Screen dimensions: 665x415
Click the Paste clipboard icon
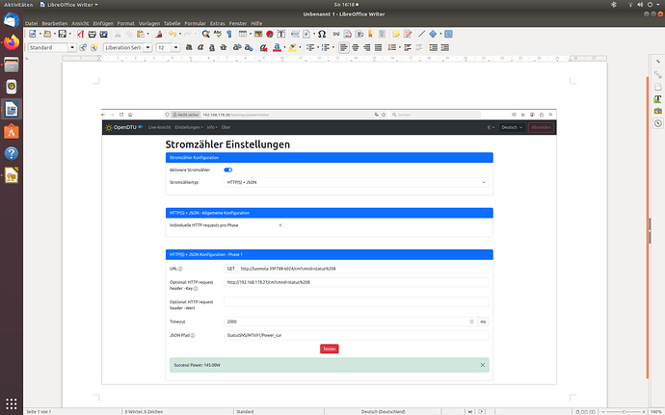pos(141,34)
